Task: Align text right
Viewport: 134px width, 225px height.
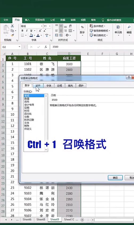Action: [x=65, y=30]
